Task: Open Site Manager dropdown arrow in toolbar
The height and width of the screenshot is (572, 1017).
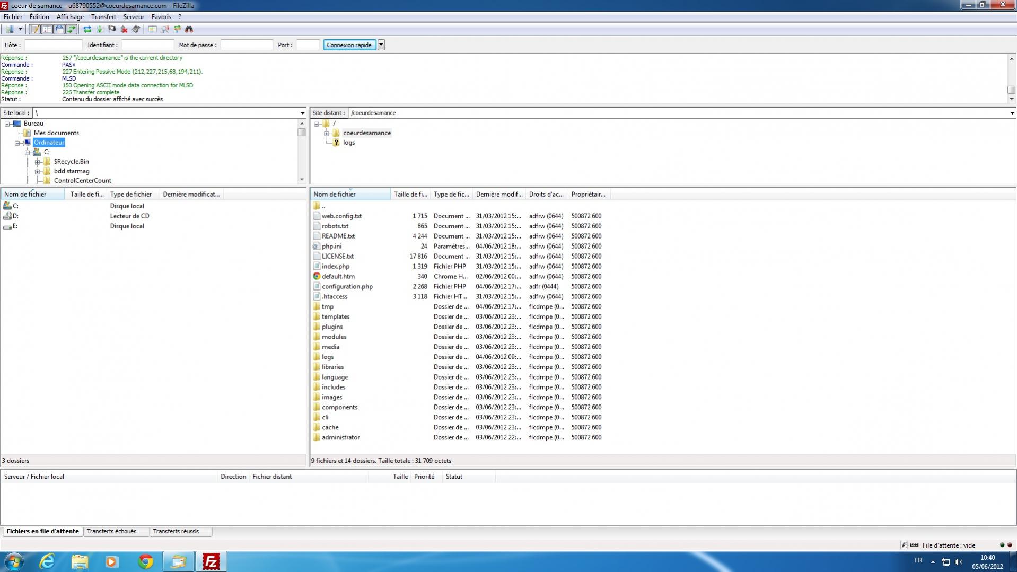Action: point(20,29)
